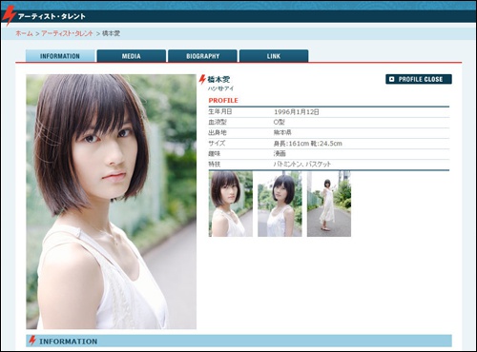
Task: Open the BIOGRAPHY tab
Action: pos(202,56)
